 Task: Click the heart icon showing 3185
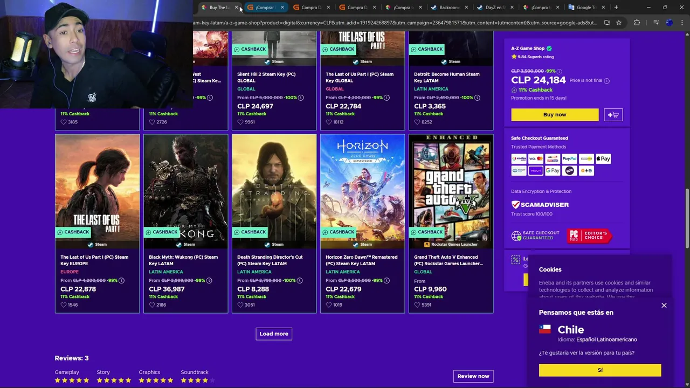(x=64, y=122)
